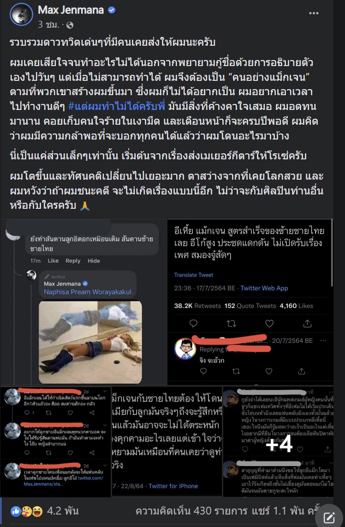The width and height of the screenshot is (345, 527).
Task: Open the middle screenshot dated 22/8/64
Action: point(167,442)
